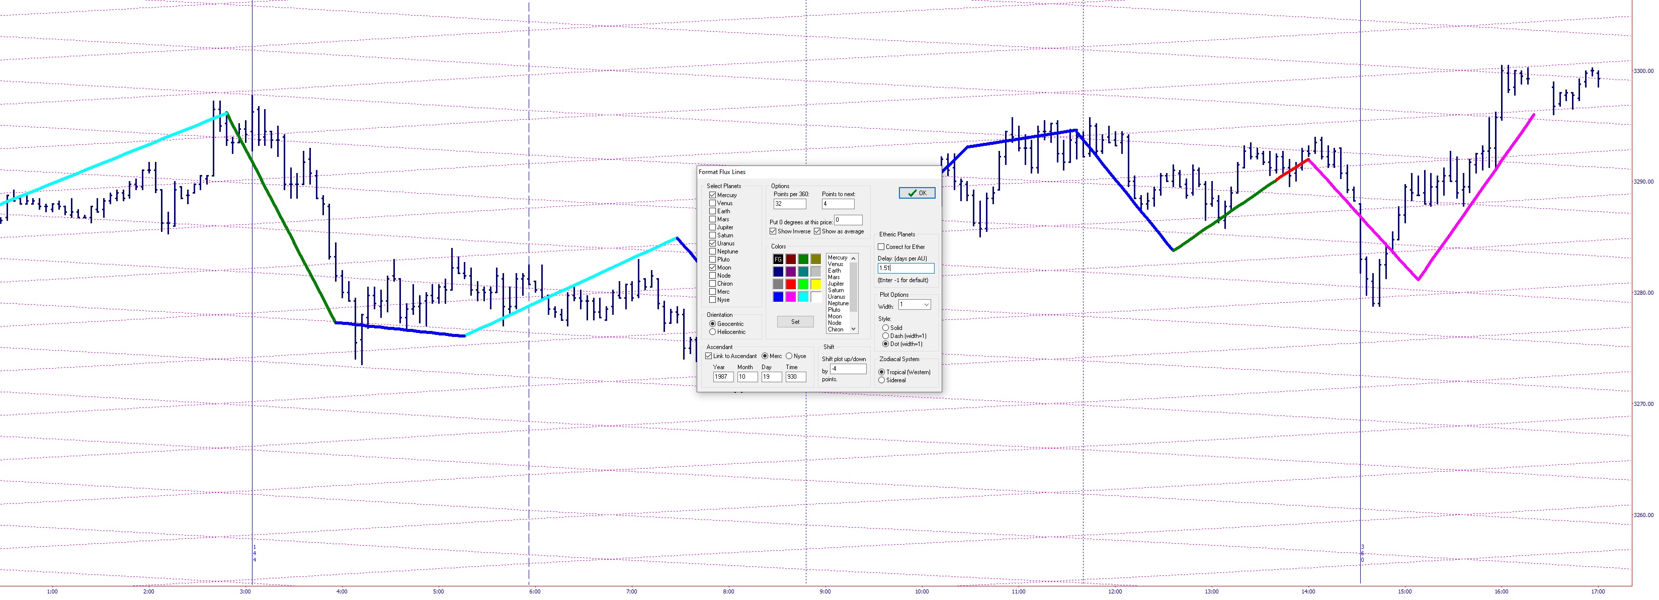Viewport: 1659px width, 600px height.
Task: Enable the Pluto planet checkbox
Action: (x=712, y=260)
